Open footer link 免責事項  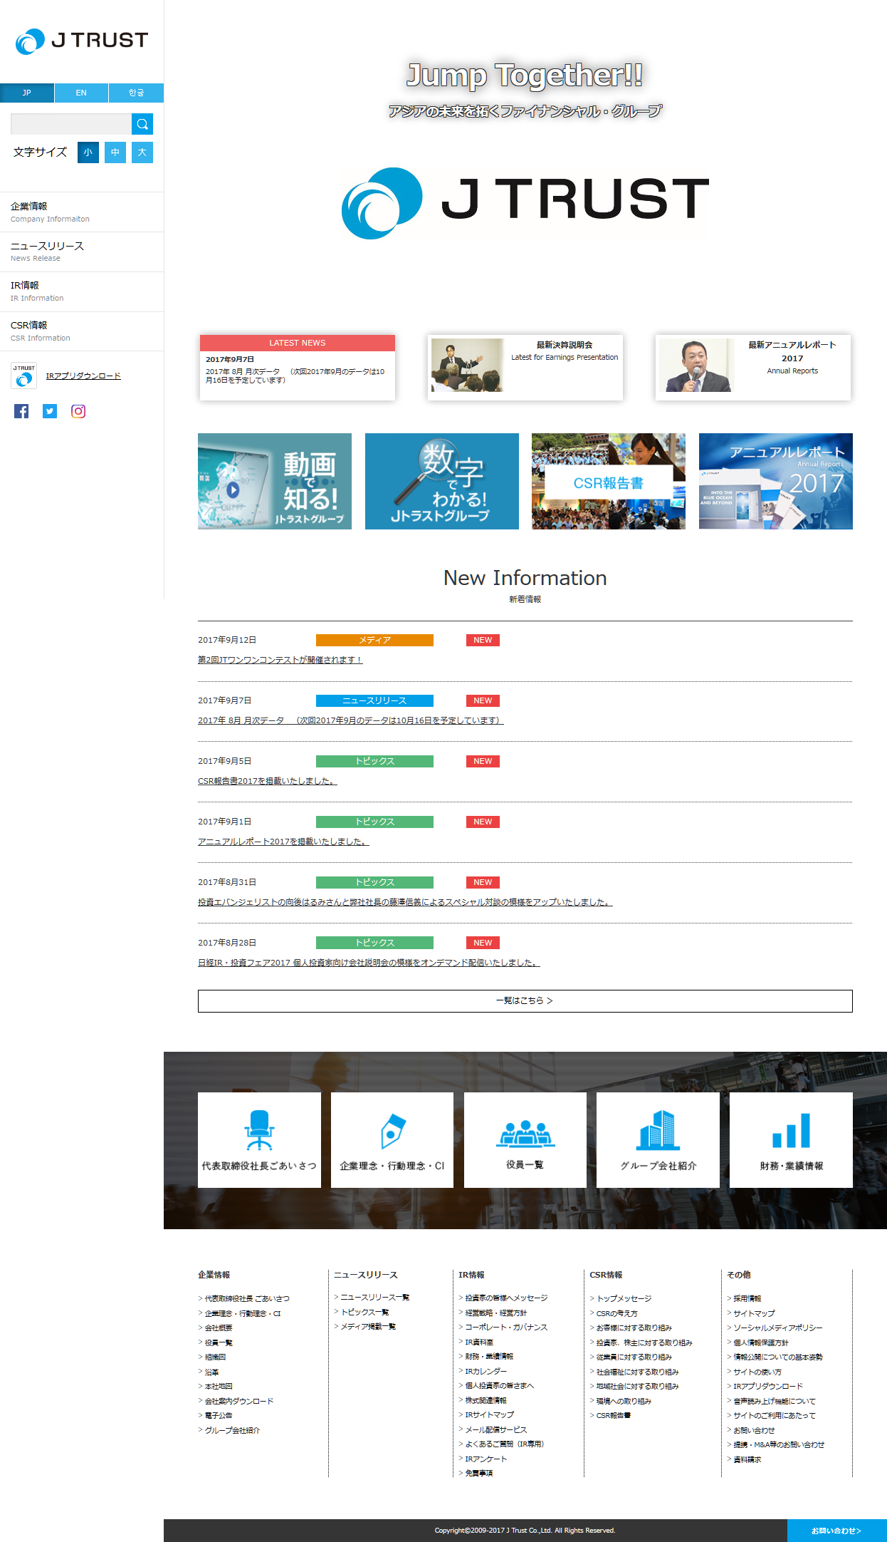pyautogui.click(x=478, y=1473)
